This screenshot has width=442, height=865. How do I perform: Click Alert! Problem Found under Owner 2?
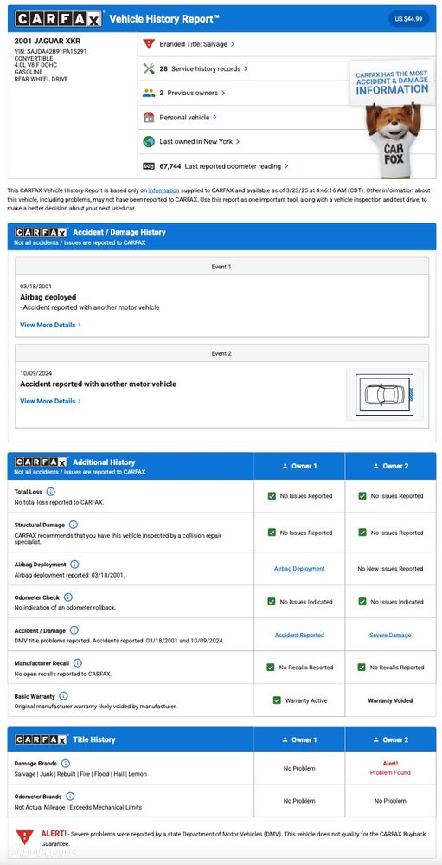pos(390,768)
